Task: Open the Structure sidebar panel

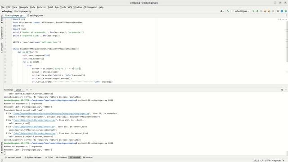Action: coord(2,48)
